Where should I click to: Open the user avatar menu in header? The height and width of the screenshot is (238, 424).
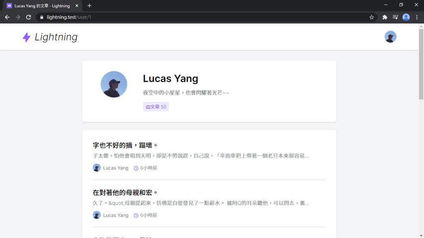390,37
